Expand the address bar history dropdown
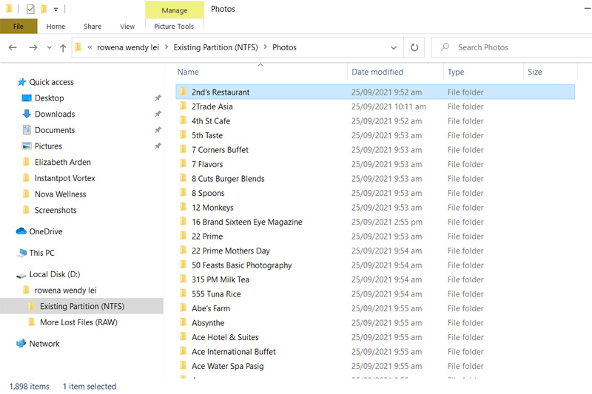This screenshot has width=592, height=394. click(394, 48)
